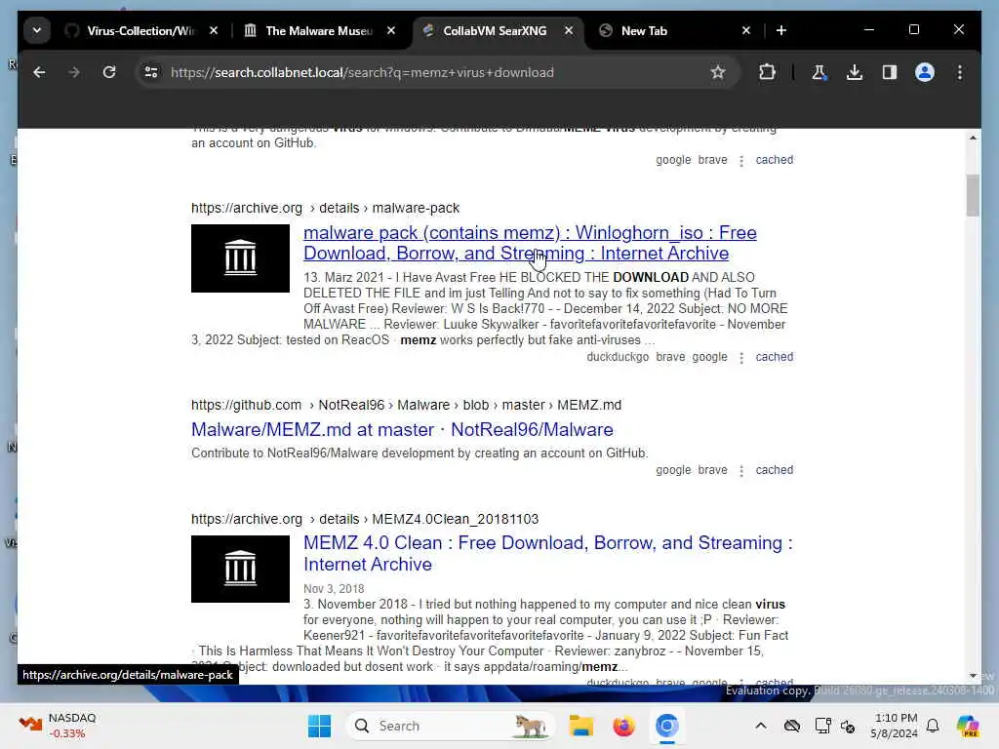Expand options menu for top GitHub result

click(x=741, y=161)
